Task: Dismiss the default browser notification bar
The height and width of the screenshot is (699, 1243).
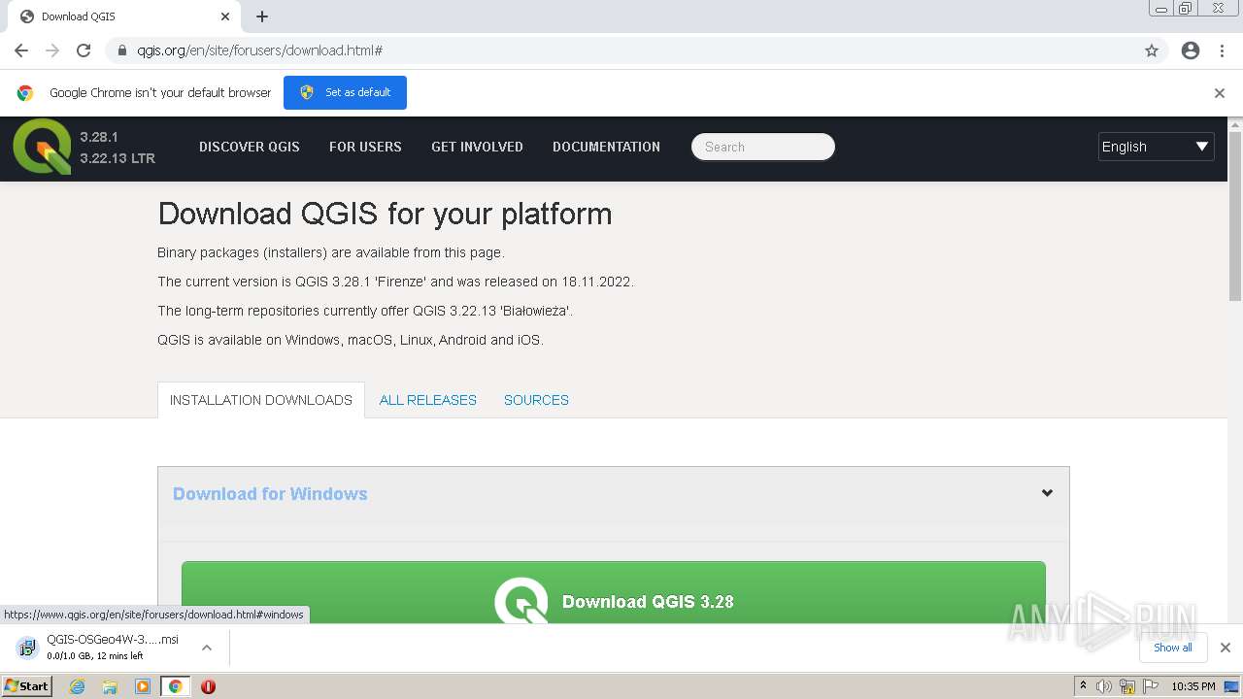Action: [x=1220, y=93]
